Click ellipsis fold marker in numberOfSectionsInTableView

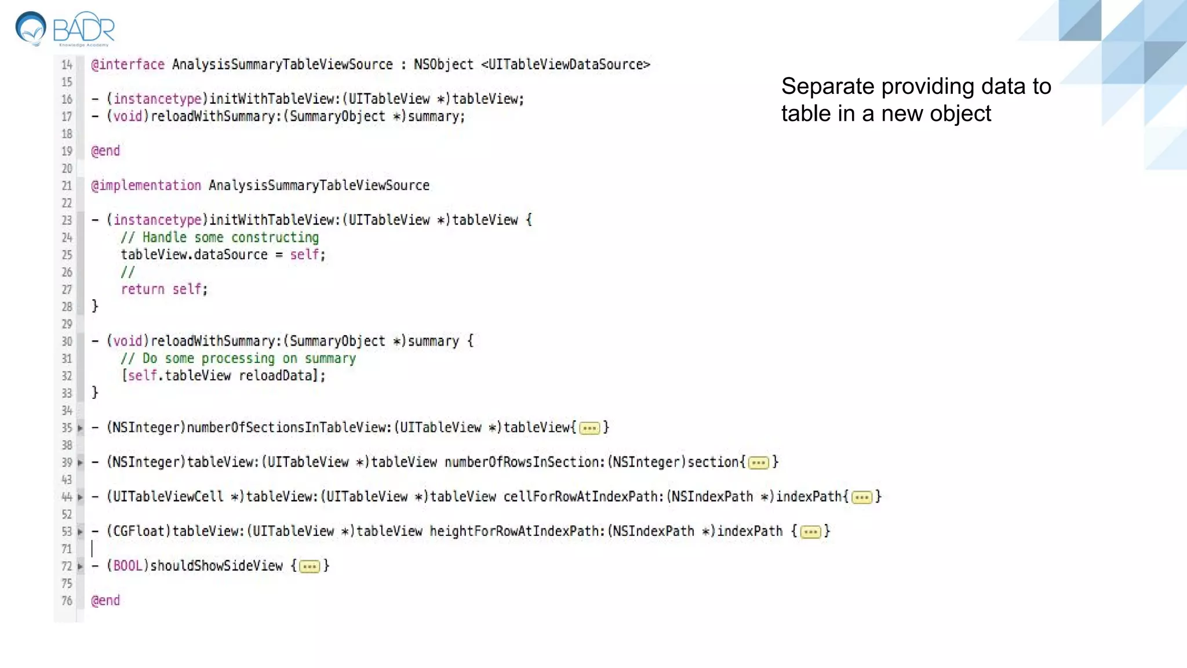click(x=589, y=429)
